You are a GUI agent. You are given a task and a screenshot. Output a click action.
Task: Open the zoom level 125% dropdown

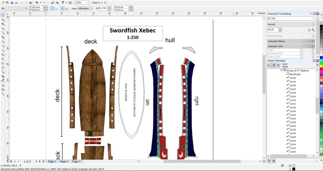(x=87, y=2)
